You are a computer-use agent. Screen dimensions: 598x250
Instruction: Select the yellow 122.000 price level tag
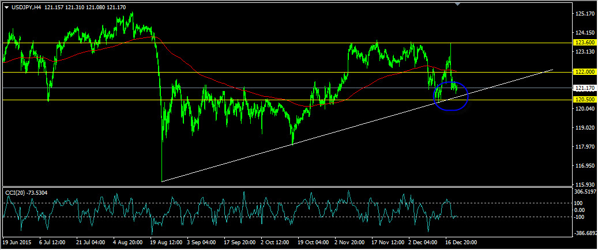click(x=585, y=72)
